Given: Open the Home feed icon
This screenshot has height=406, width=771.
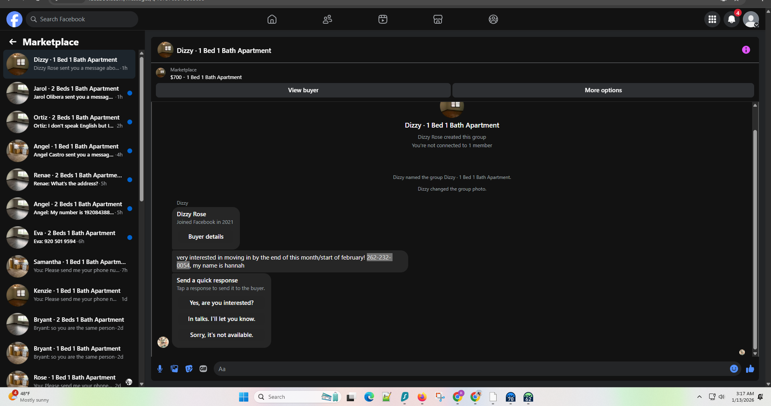Looking at the screenshot, I should click(272, 19).
